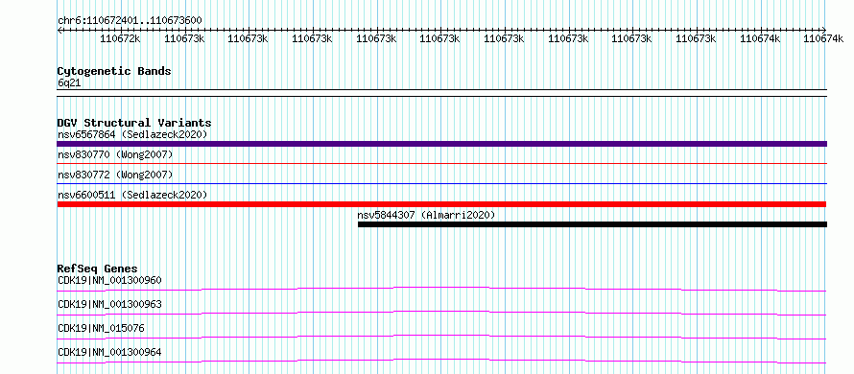Select the Cytogenetic Bands track title
The image size is (854, 374).
click(114, 71)
